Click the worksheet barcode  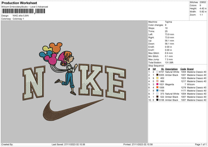pos(23,11)
